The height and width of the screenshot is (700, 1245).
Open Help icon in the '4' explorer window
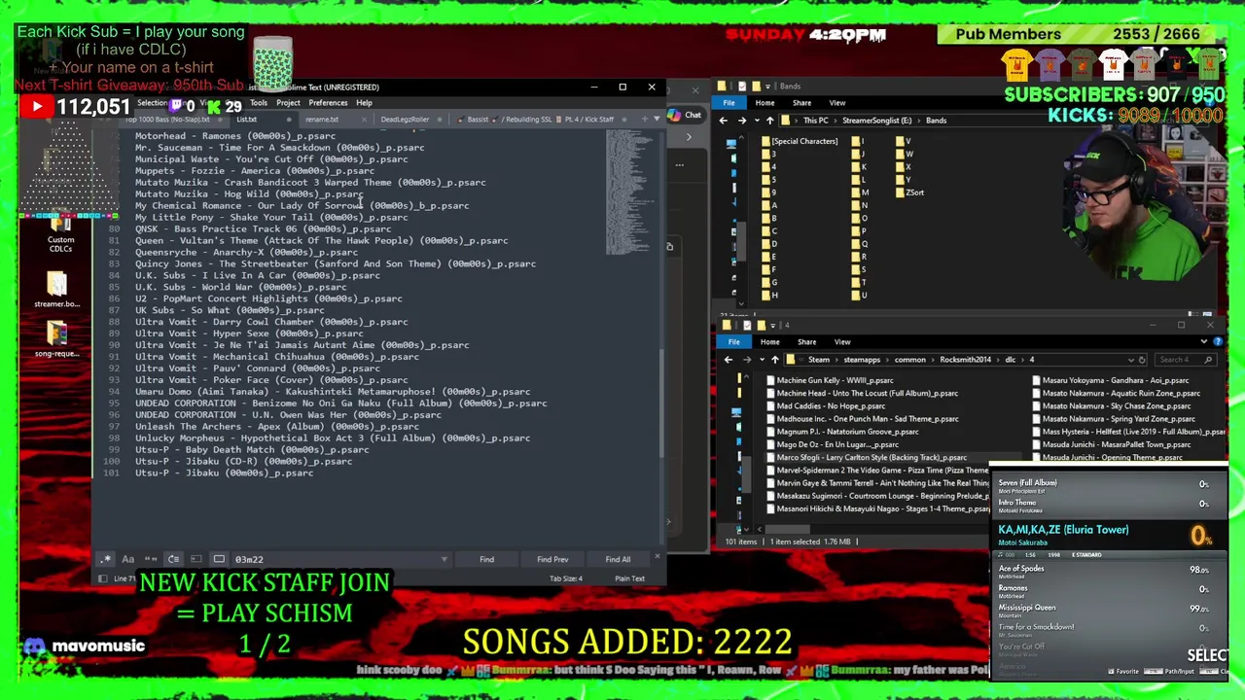tap(1218, 342)
